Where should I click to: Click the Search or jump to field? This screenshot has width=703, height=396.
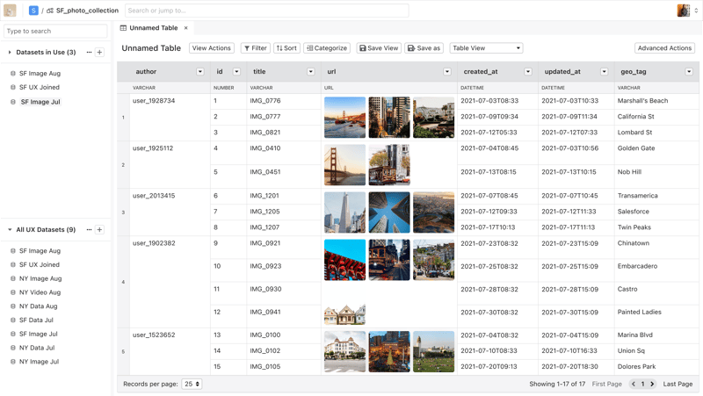[266, 11]
